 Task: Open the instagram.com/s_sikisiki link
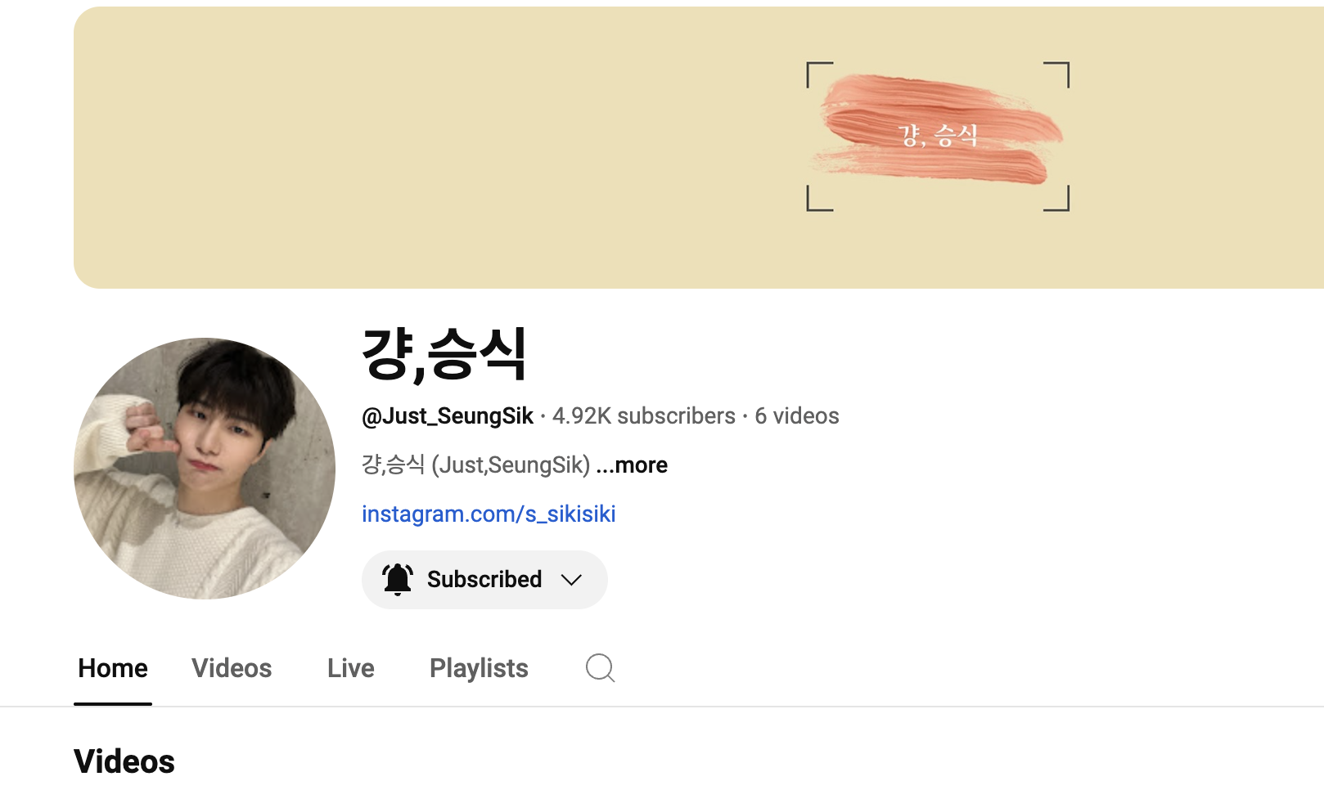click(489, 514)
